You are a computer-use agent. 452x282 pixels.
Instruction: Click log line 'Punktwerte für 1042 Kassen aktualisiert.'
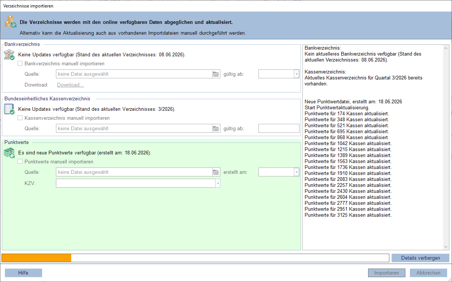tap(348, 143)
